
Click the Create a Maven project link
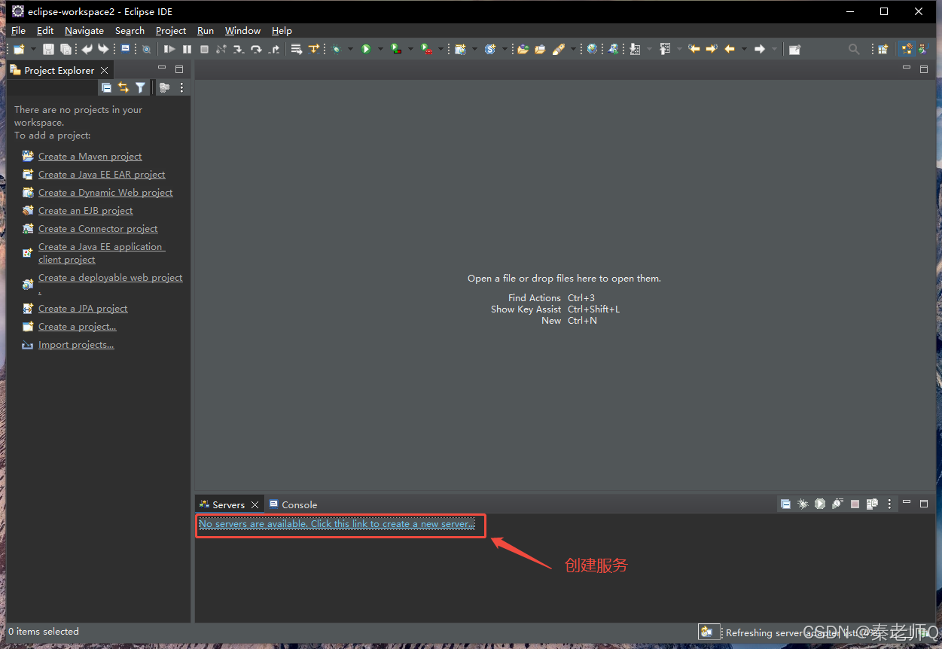(x=90, y=157)
